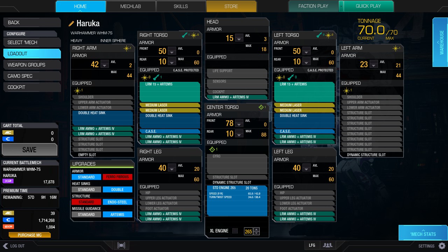Open Center Torso front armor dropdown
This screenshot has width=448, height=252.
[239, 123]
